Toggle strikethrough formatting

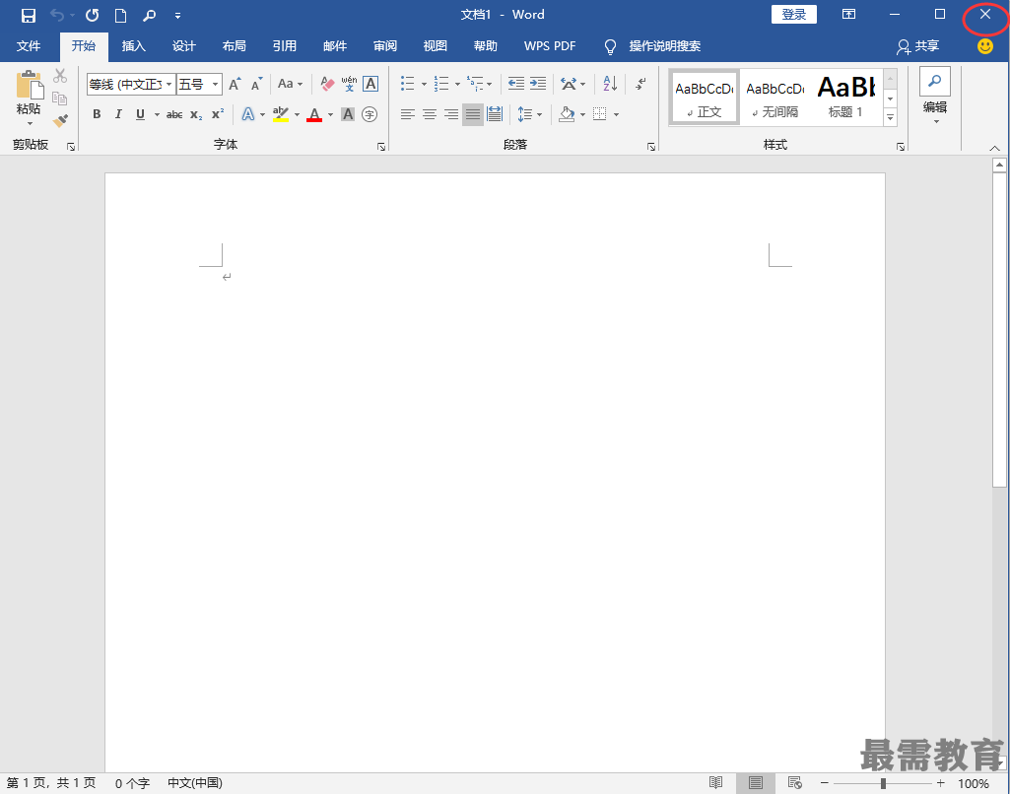pos(173,114)
